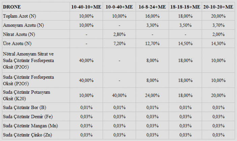Select the 20-10-20+ME column header
237x141 pixels.
point(218,7)
